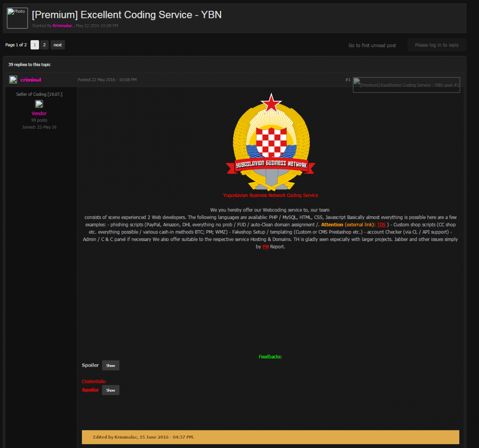Viewport: 479px width, 448px height.
Task: Click the Vendor rank badge image
Action: coord(39,104)
